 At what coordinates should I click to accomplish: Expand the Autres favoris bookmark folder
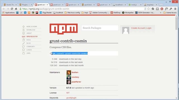coord(170,13)
